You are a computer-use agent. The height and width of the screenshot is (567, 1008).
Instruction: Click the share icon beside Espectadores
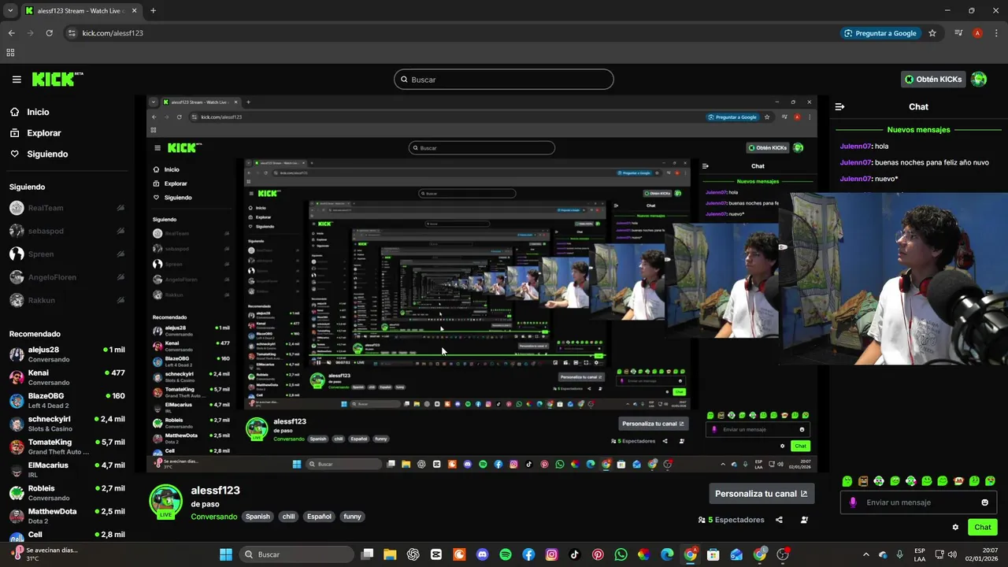point(779,520)
